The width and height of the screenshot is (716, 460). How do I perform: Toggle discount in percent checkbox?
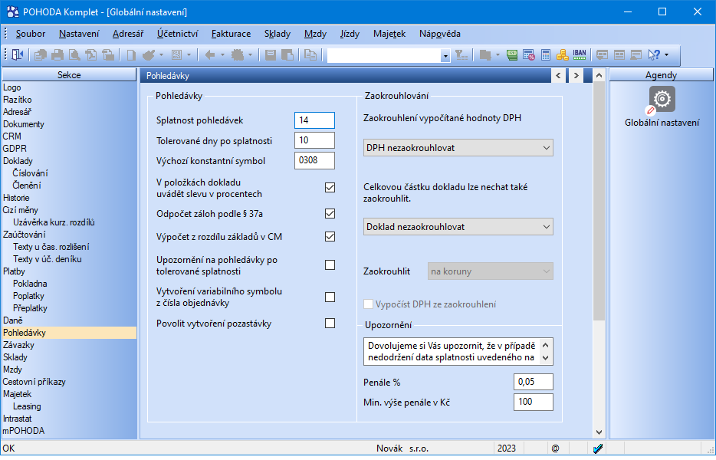[330, 187]
